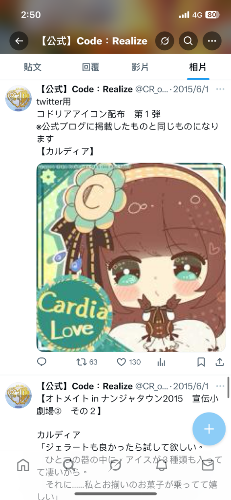Open more options on the Cardia icon post

pyautogui.click(x=220, y=89)
